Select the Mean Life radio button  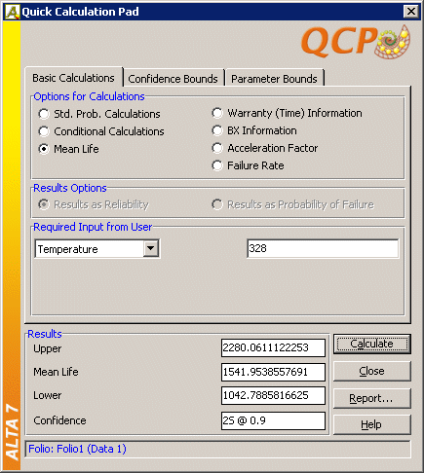(x=44, y=149)
